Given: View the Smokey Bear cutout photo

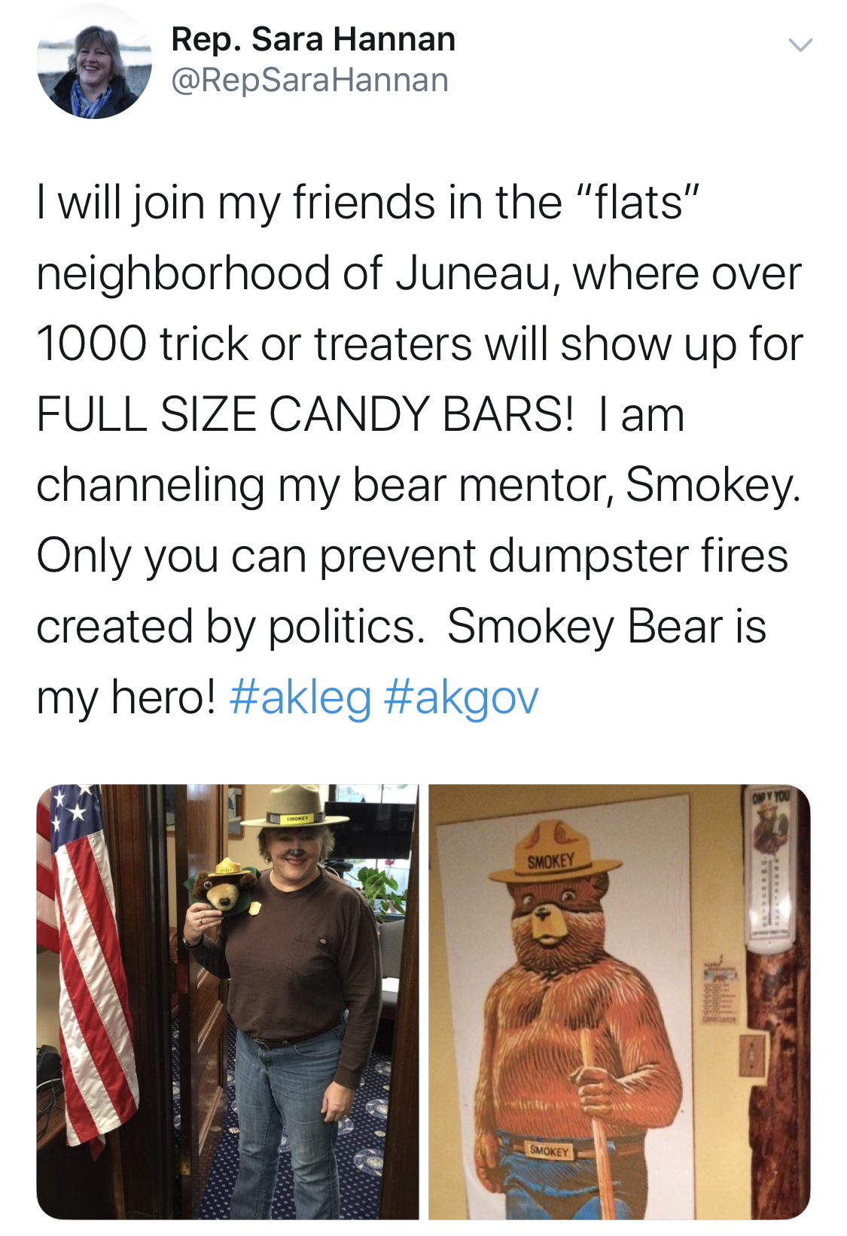Looking at the screenshot, I should pyautogui.click(x=620, y=1002).
